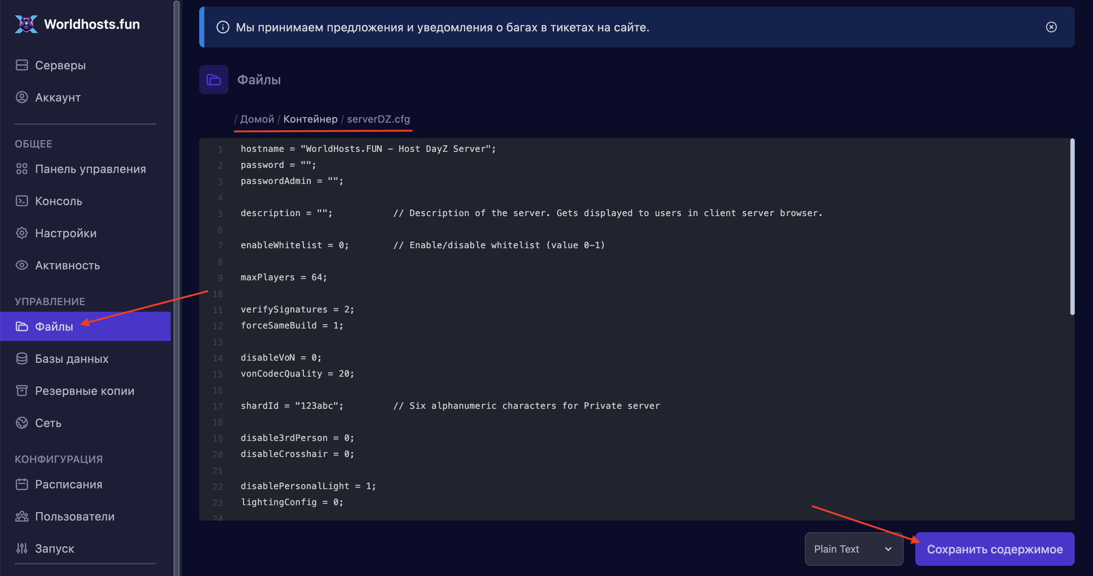Viewport: 1093px width, 576px height.
Task: Click the purple folder icon beside Файлы heading
Action: pos(214,79)
